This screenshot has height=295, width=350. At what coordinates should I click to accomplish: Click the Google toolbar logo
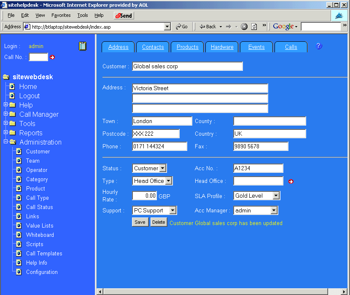(x=283, y=26)
